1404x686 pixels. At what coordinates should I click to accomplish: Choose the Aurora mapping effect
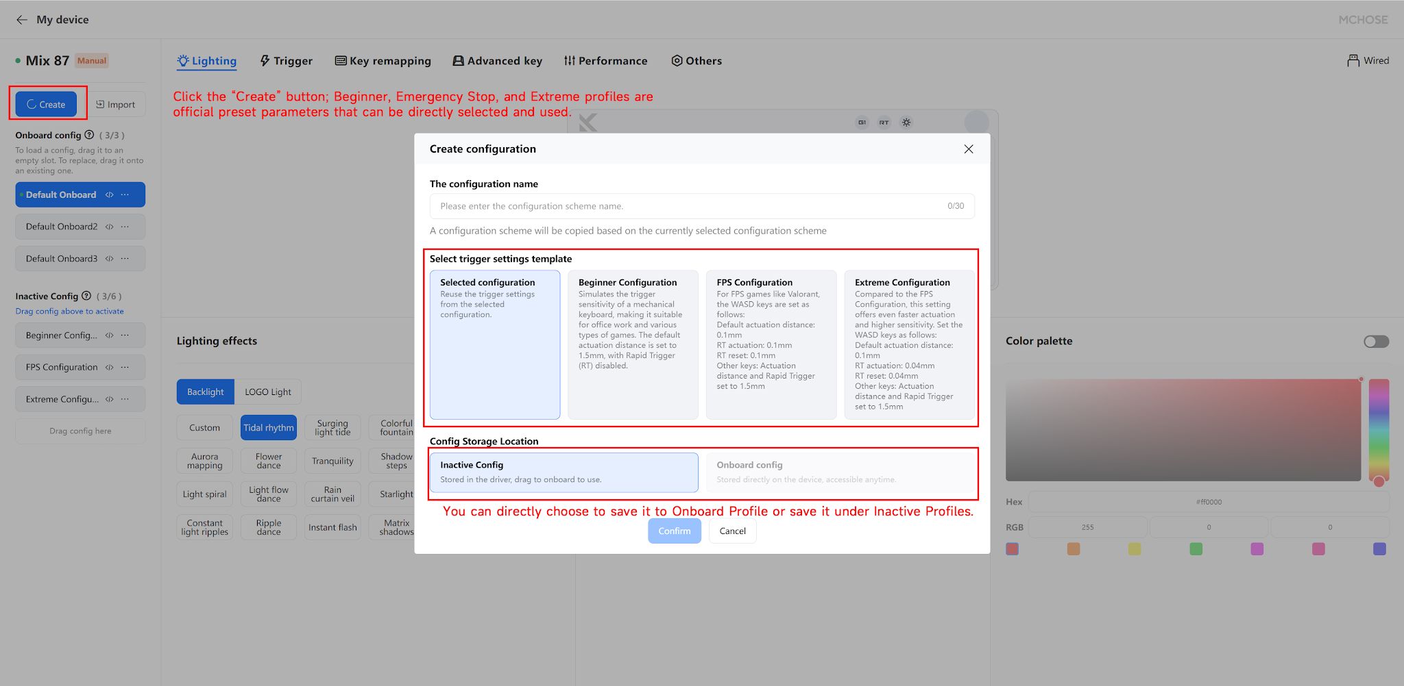pos(205,461)
